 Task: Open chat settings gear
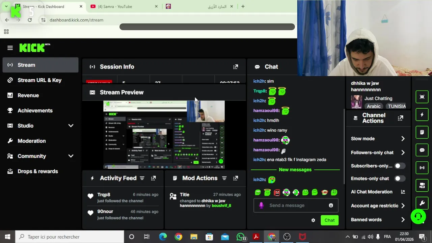tap(313, 220)
